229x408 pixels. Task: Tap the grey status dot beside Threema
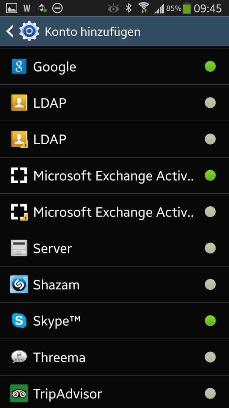click(210, 357)
